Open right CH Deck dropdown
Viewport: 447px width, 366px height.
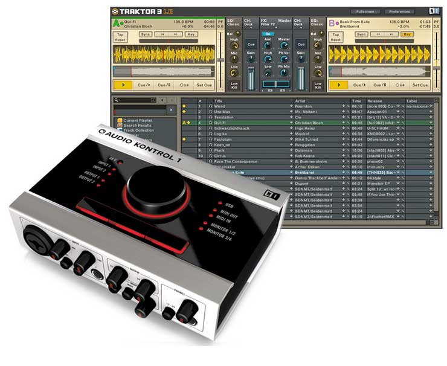[x=301, y=28]
